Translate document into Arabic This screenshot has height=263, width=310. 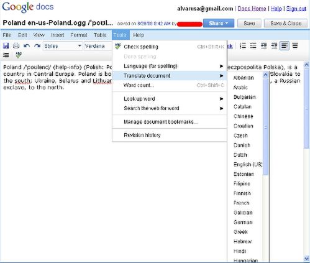click(240, 88)
